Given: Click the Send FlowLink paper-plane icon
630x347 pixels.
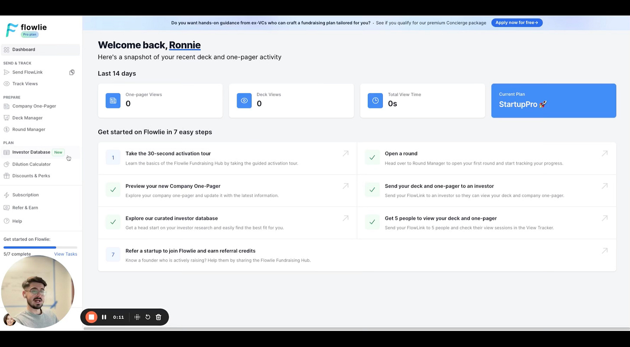Looking at the screenshot, I should click(x=6, y=72).
